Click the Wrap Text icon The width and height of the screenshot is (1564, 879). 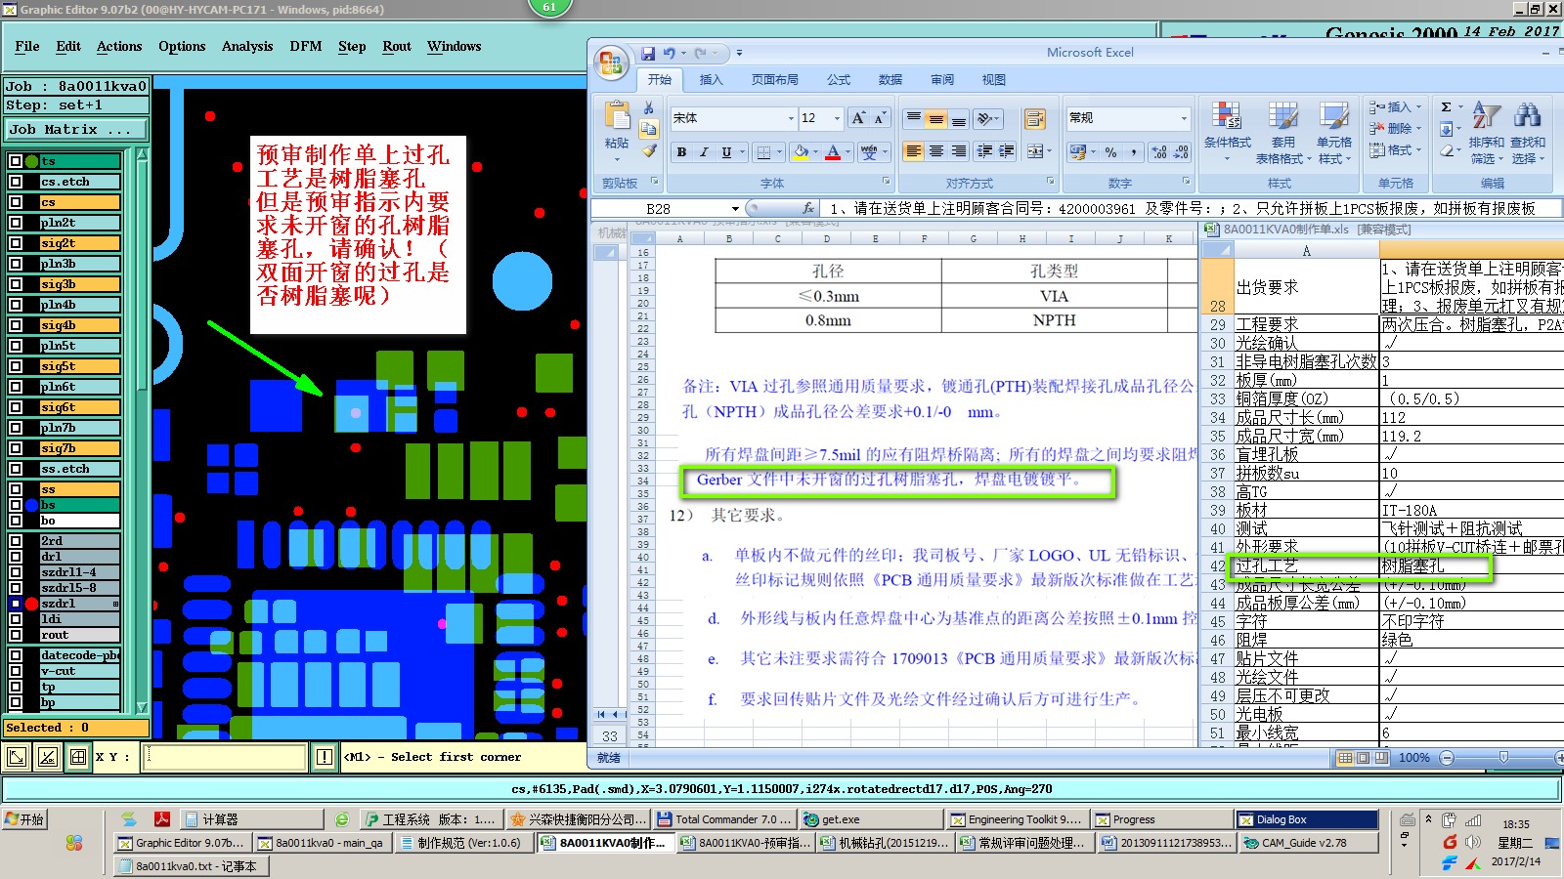tap(1034, 119)
